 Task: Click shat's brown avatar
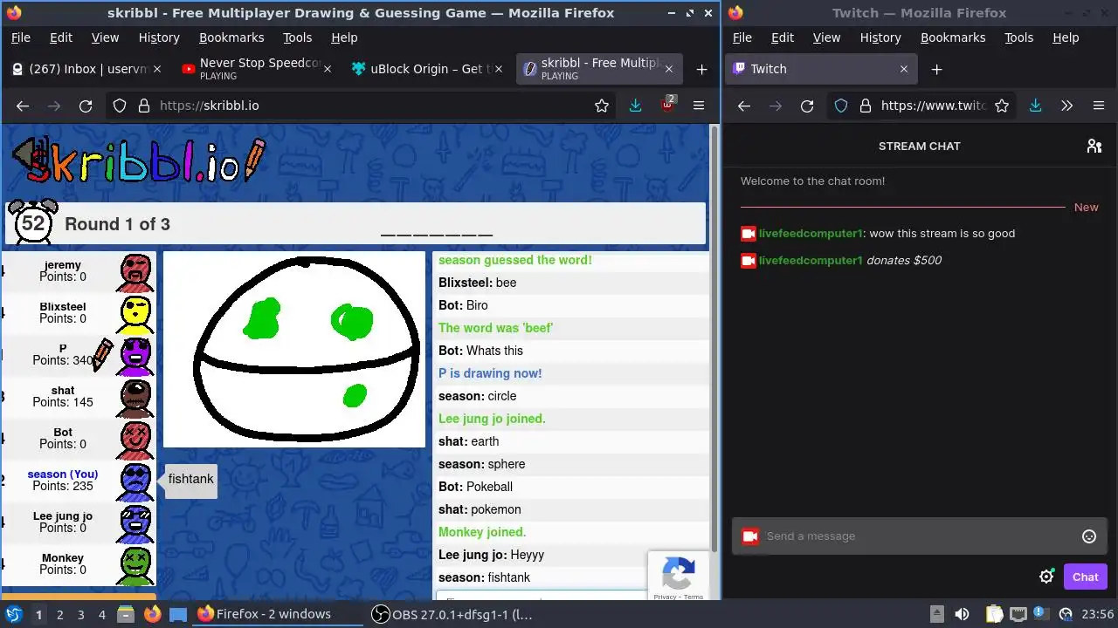coord(135,398)
